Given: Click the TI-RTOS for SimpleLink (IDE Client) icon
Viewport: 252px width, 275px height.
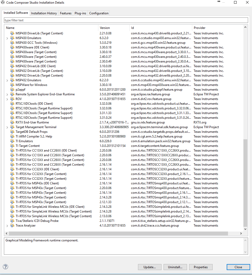Looking at the screenshot, I should [12, 207].
